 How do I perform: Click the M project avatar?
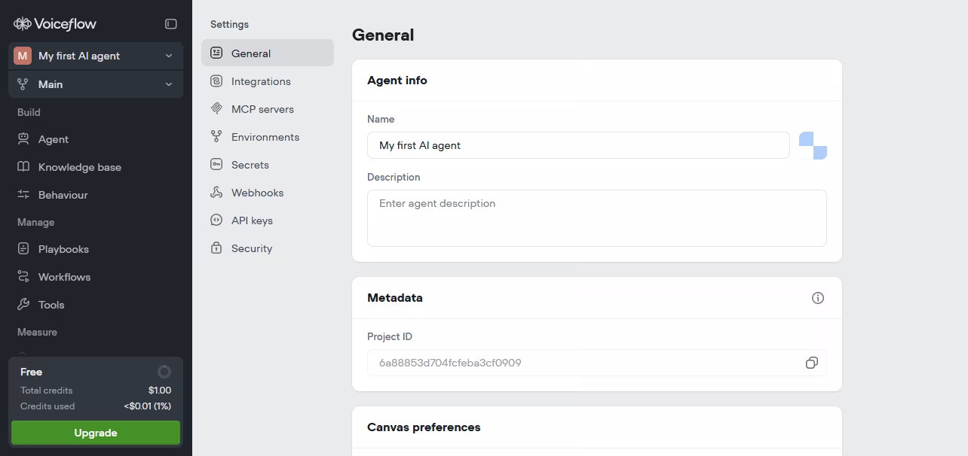click(23, 56)
